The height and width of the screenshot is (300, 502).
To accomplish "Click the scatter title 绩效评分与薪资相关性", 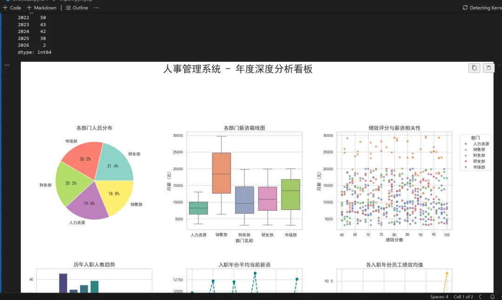I will [395, 128].
